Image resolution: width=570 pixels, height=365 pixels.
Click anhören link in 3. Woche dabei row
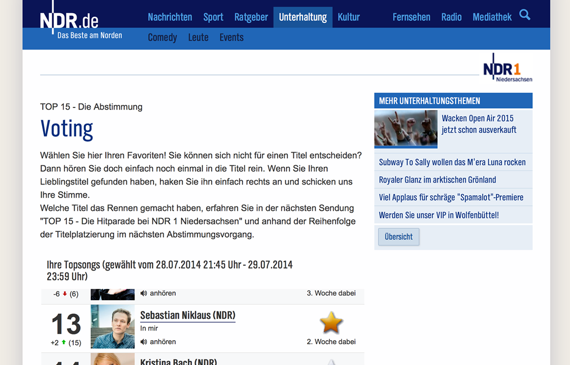(x=163, y=293)
